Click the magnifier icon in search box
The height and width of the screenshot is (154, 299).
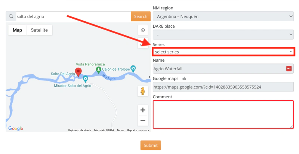tap(11, 16)
